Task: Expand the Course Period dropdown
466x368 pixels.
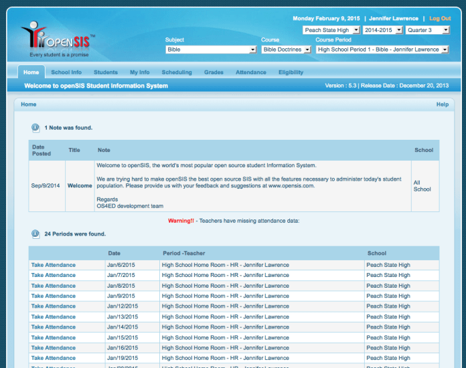Action: [x=382, y=50]
